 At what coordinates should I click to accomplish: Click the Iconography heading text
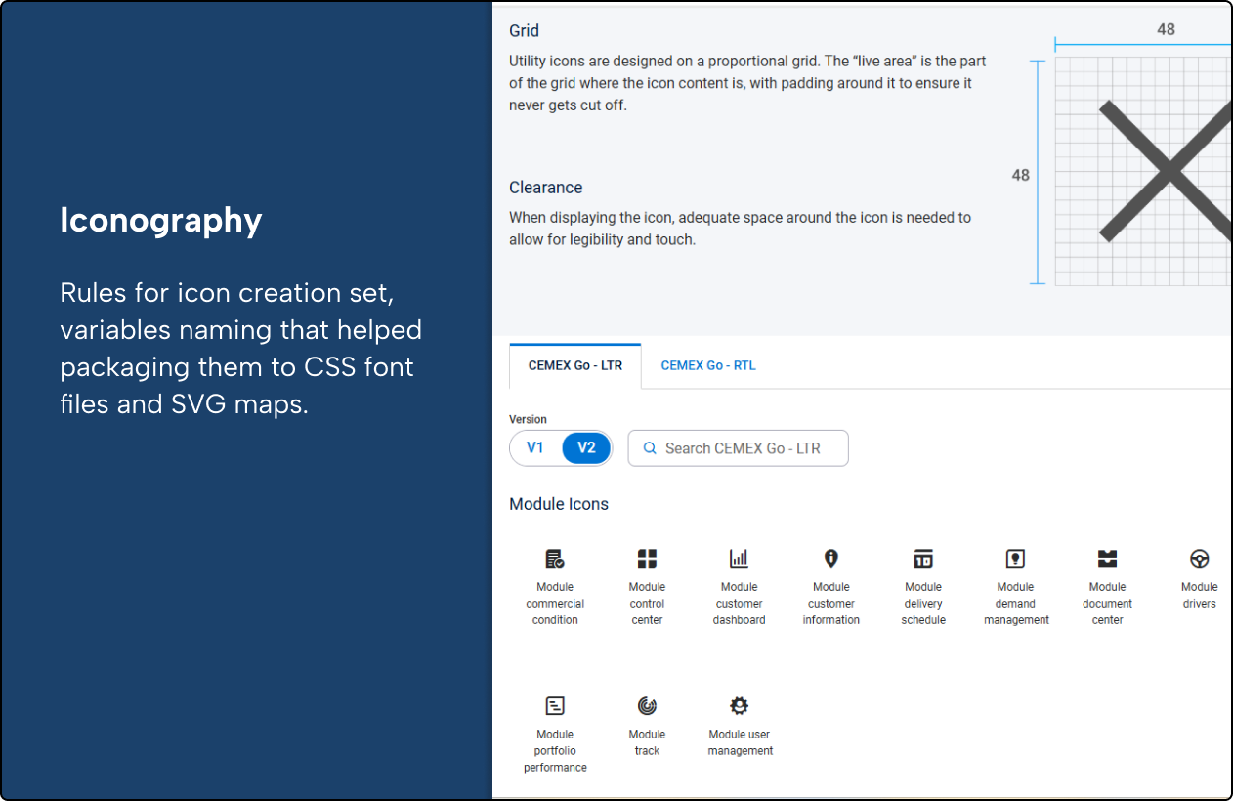click(161, 221)
